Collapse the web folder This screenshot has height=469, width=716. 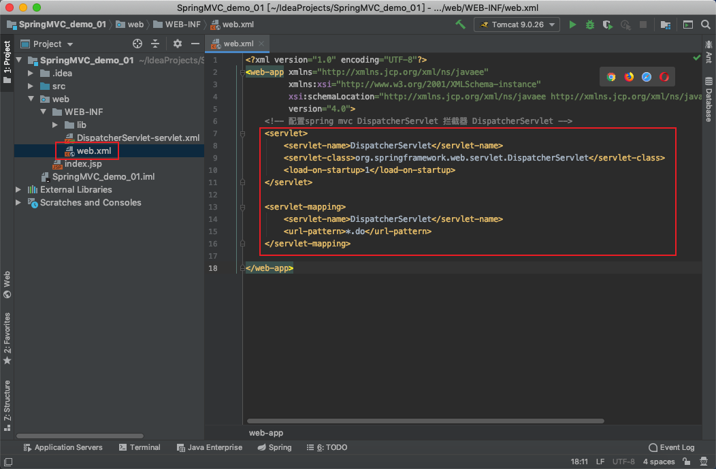[x=31, y=99]
